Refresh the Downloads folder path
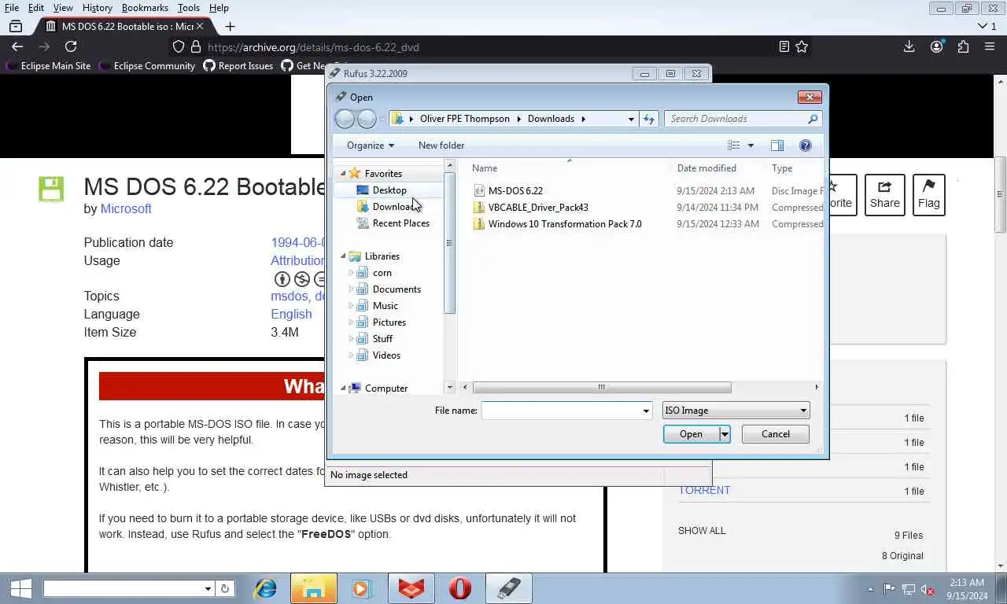This screenshot has height=604, width=1007. pos(648,119)
